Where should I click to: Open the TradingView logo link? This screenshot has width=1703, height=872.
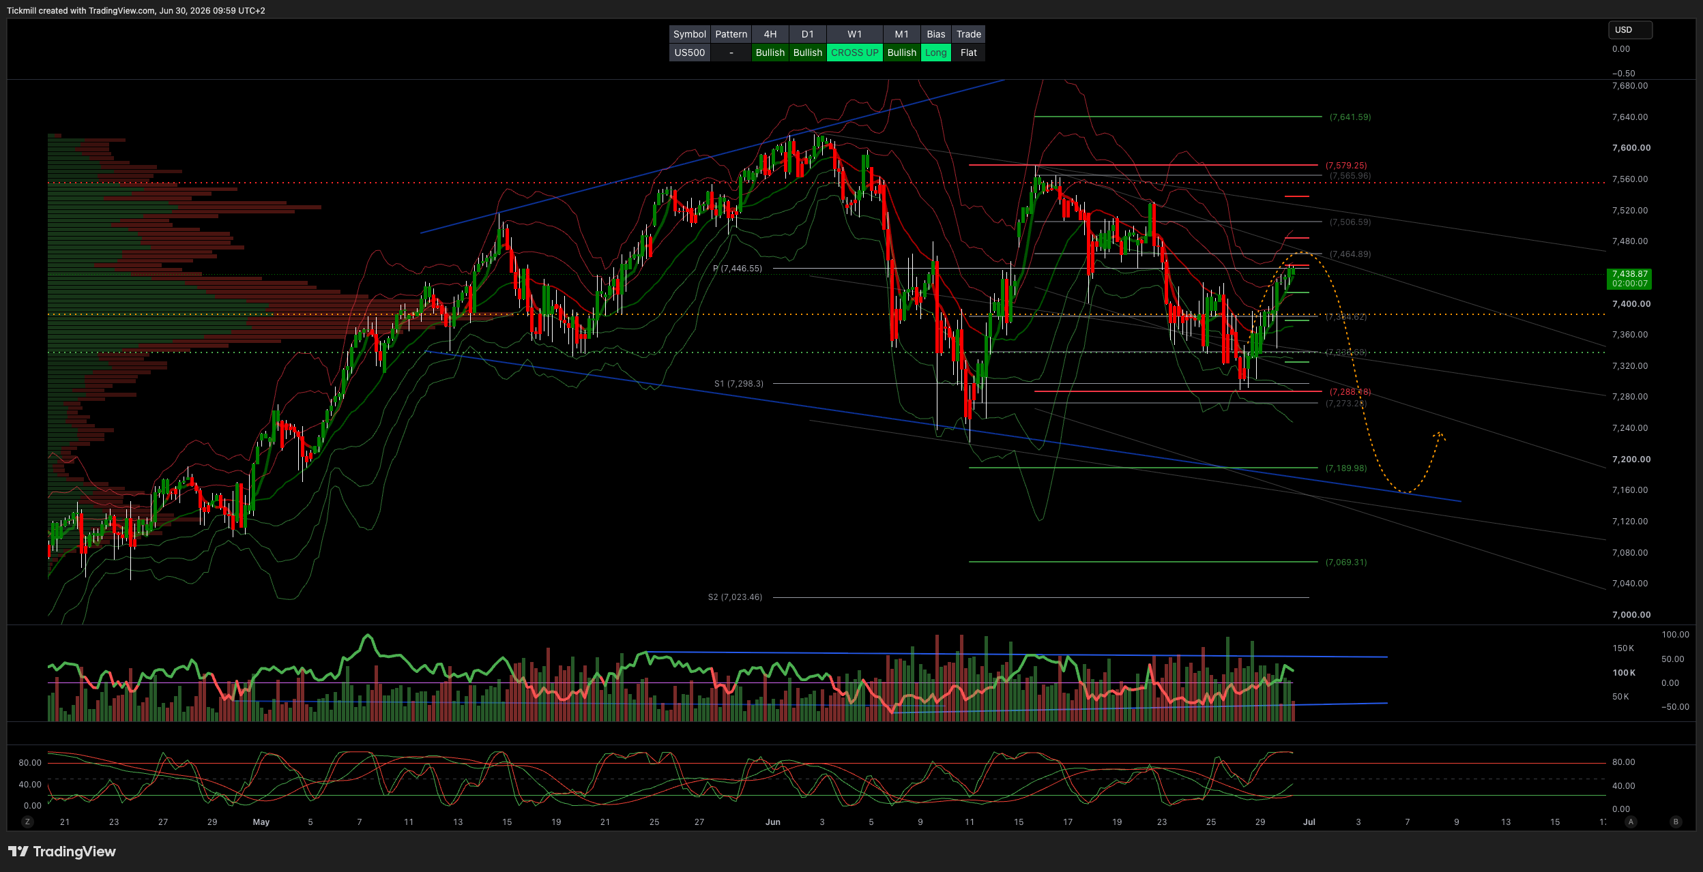tap(62, 852)
